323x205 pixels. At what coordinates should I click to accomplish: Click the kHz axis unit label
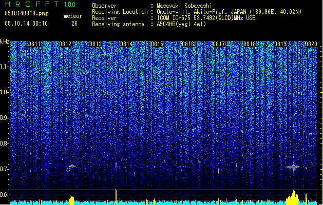click(x=5, y=42)
